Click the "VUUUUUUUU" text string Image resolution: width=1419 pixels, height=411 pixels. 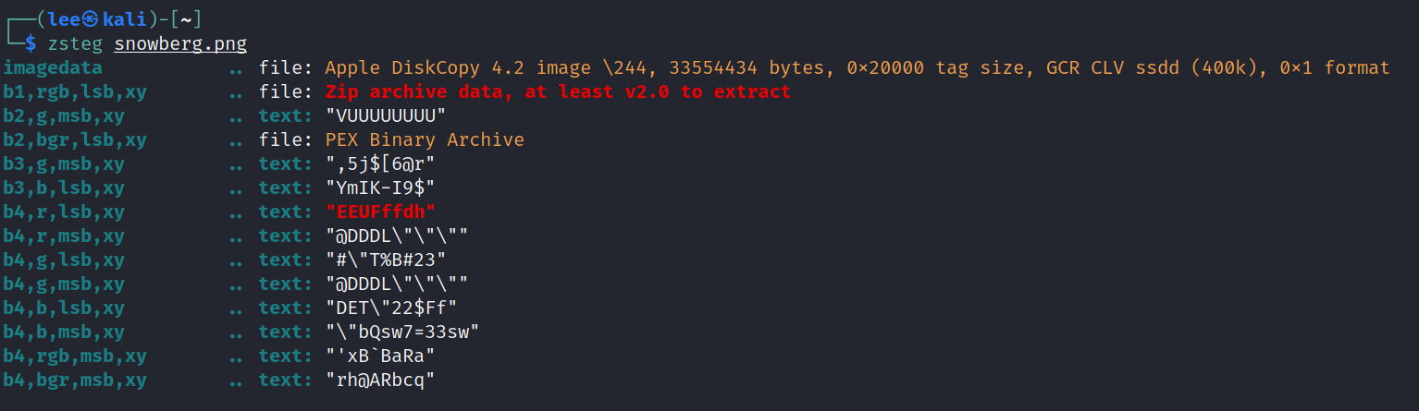[386, 115]
